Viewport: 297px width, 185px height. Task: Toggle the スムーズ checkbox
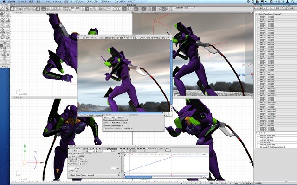pos(69,159)
